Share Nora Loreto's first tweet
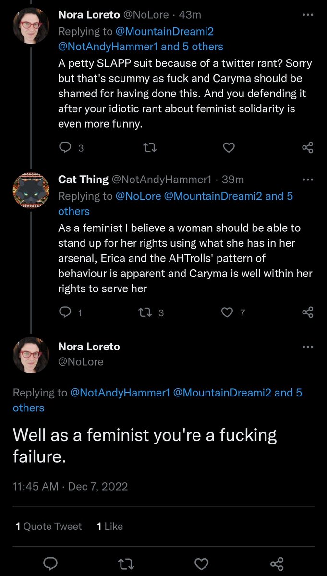 click(308, 148)
